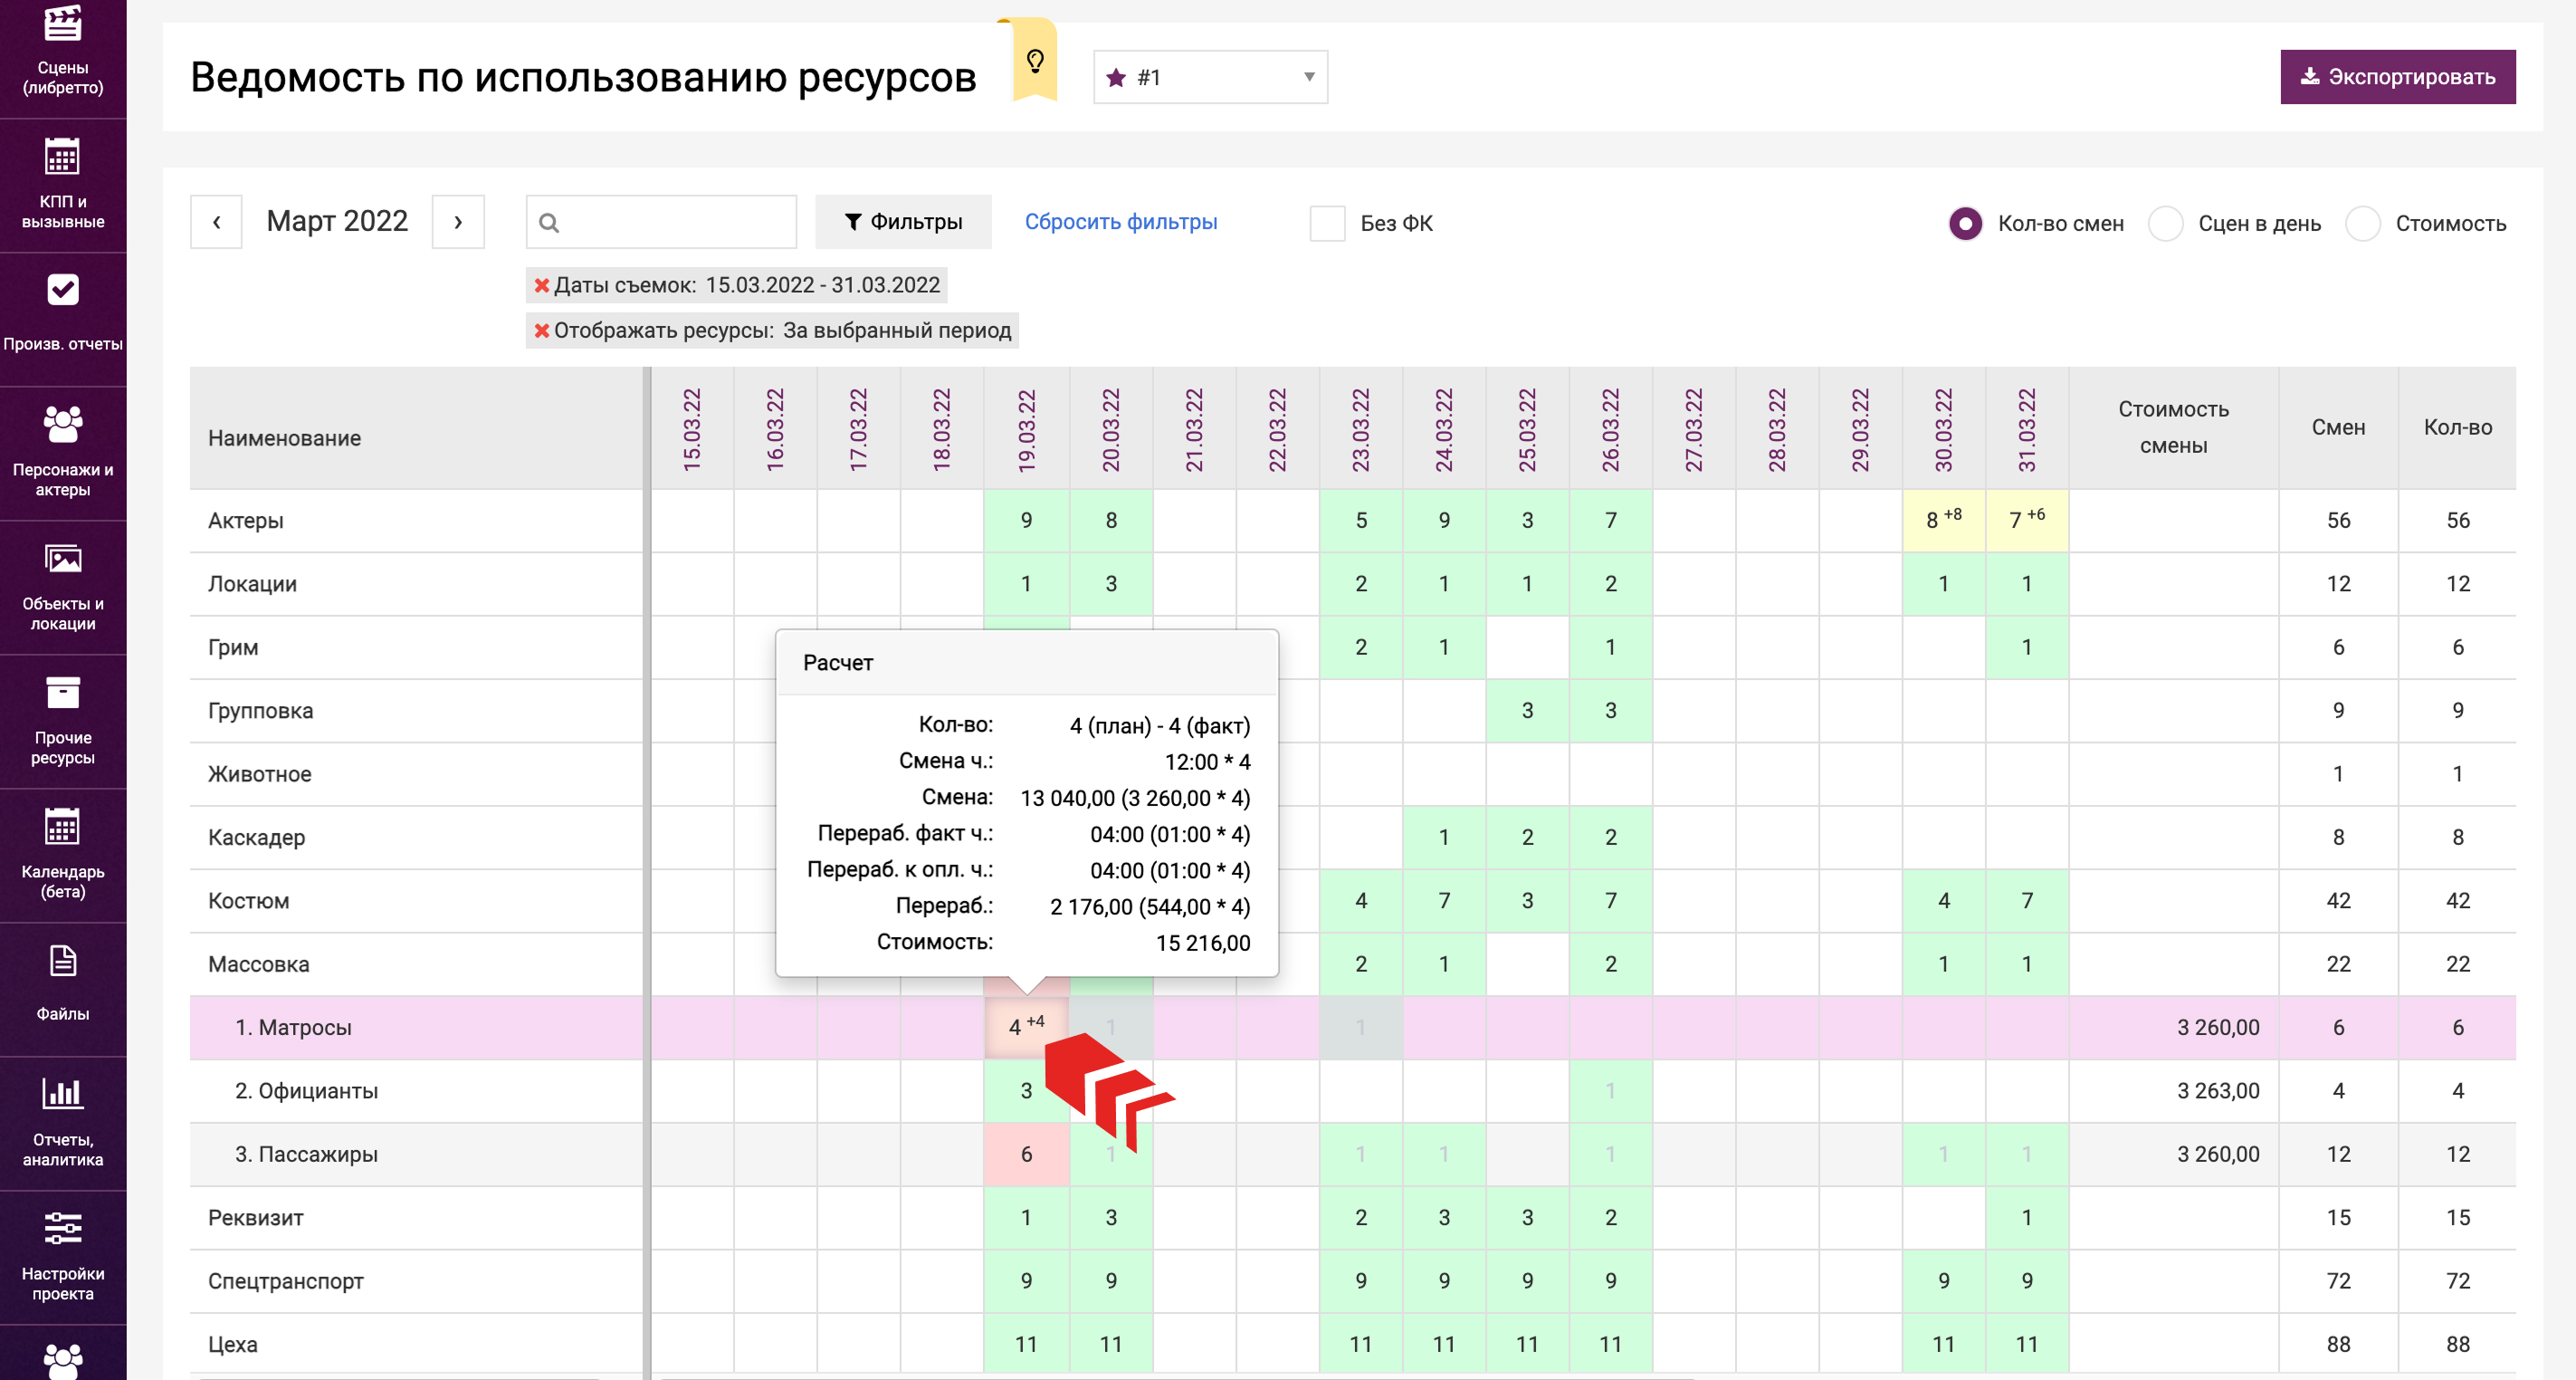Viewport: 2576px width, 1380px height.
Task: Open Объекты и локации sidebar icon
Action: pyautogui.click(x=63, y=559)
